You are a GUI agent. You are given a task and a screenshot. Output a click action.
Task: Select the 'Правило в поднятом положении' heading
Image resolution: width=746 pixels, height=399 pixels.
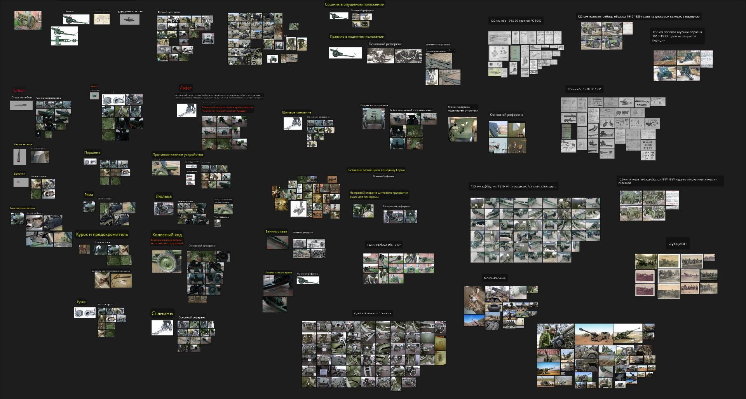pos(357,37)
